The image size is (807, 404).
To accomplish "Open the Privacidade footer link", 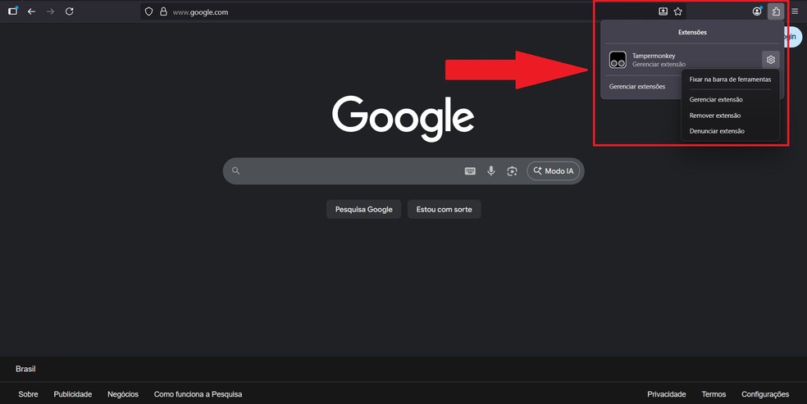I will tap(667, 394).
